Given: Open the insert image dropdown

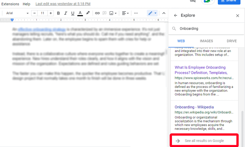Looking at the screenshot, I should (113, 13).
